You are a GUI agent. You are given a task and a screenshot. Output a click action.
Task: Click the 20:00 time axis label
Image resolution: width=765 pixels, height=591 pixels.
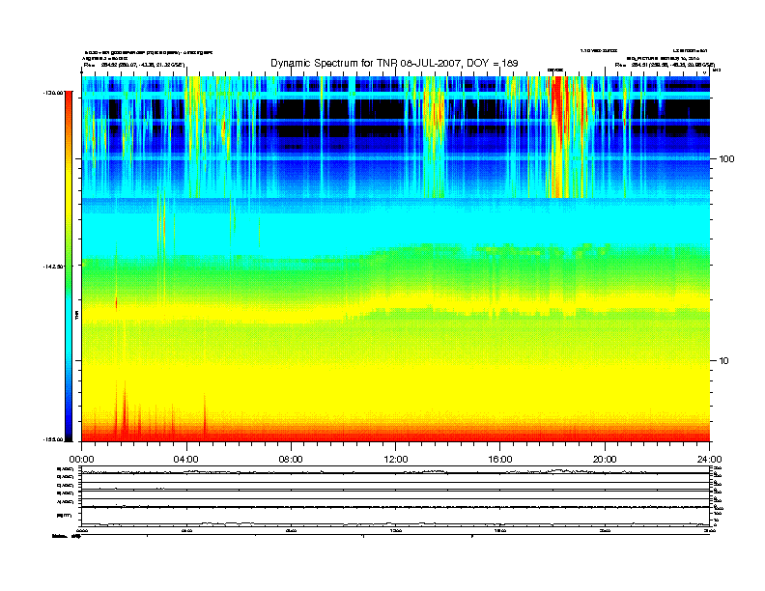(605, 460)
